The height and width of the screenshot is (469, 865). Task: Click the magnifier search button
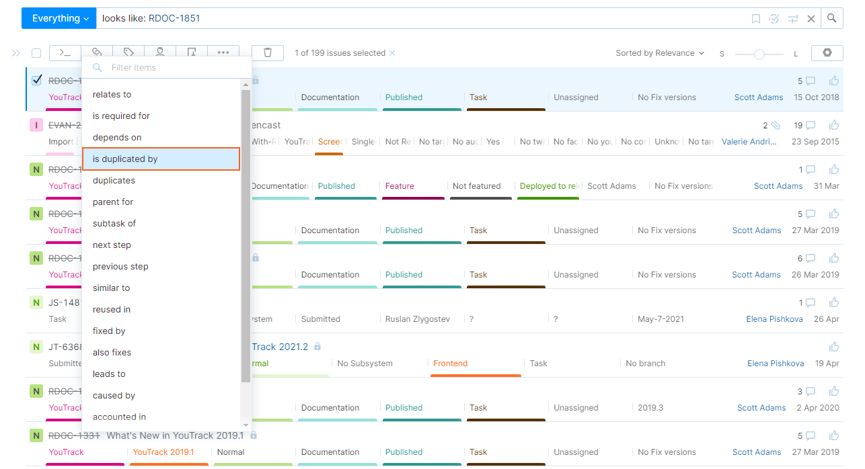coord(832,18)
